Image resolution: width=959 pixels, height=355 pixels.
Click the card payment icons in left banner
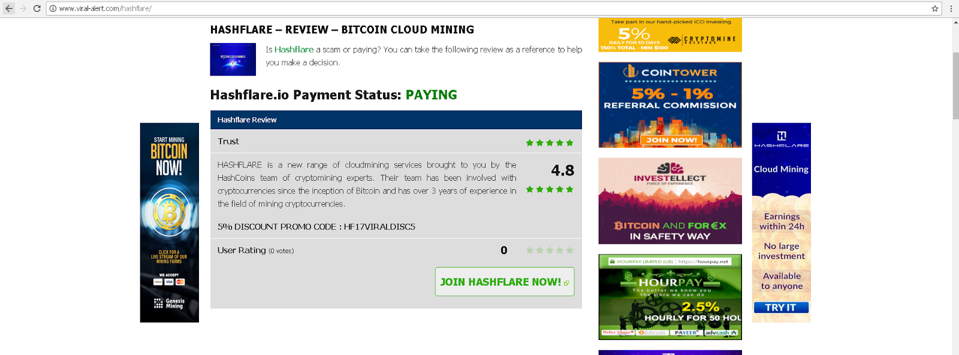click(x=170, y=281)
